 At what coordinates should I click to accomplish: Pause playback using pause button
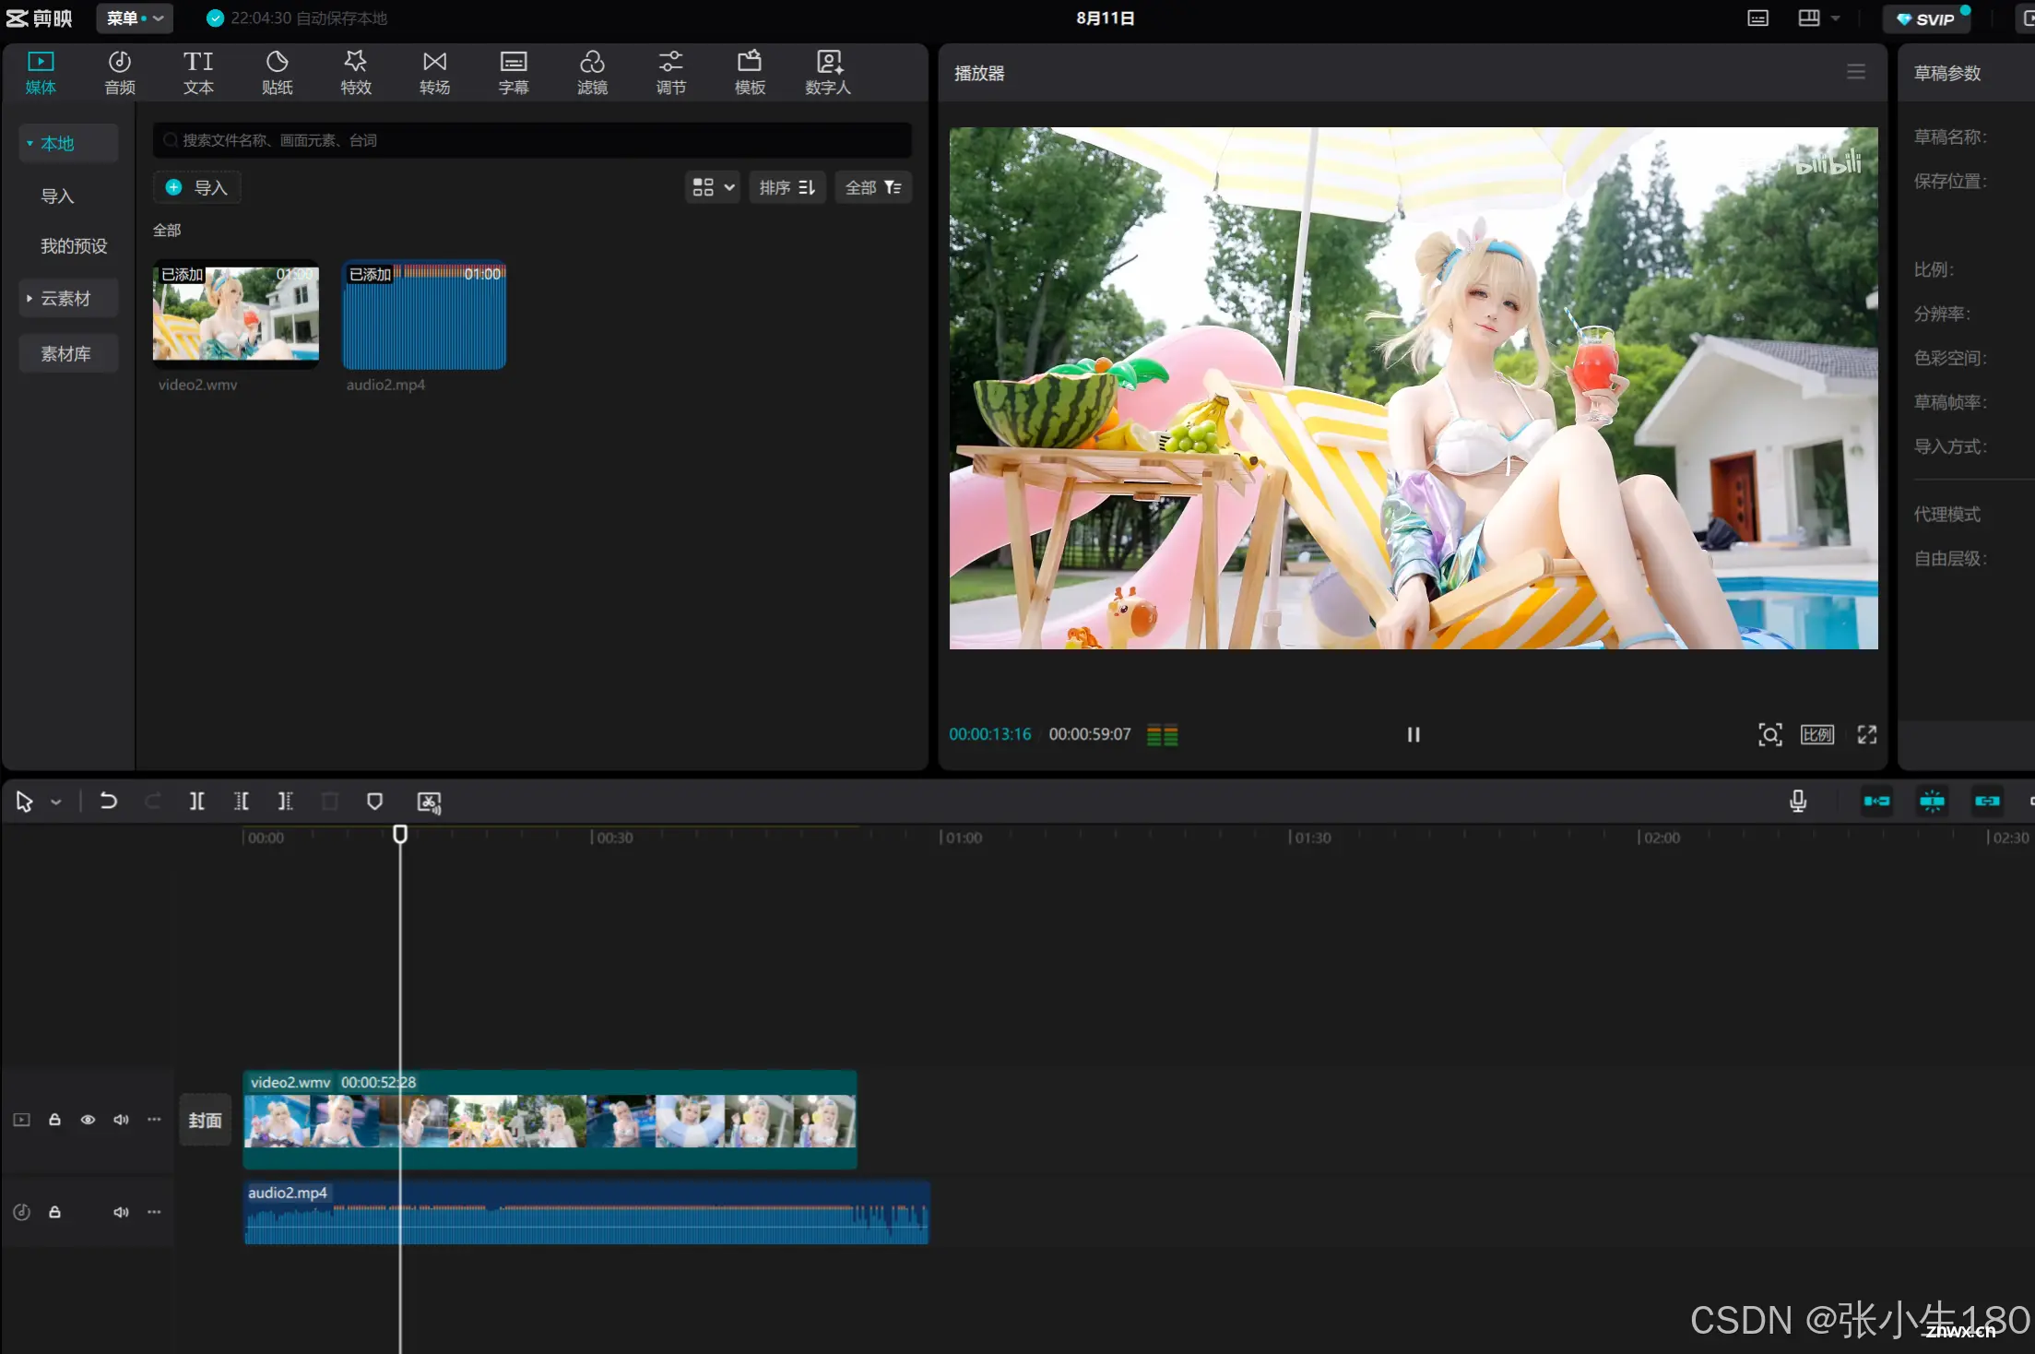1413,734
